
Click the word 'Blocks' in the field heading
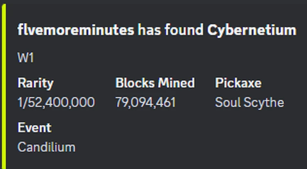tap(133, 83)
